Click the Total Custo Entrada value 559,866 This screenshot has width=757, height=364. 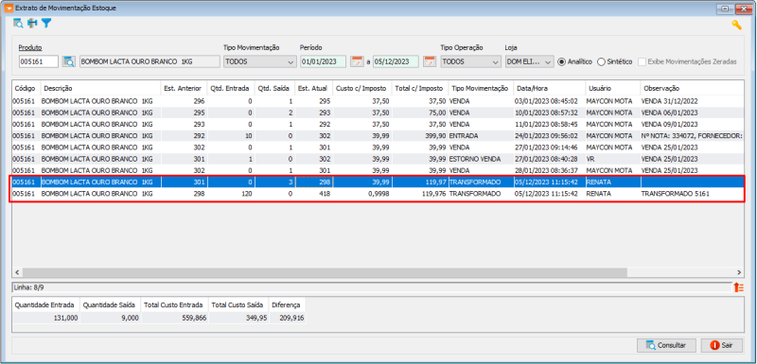(175, 319)
